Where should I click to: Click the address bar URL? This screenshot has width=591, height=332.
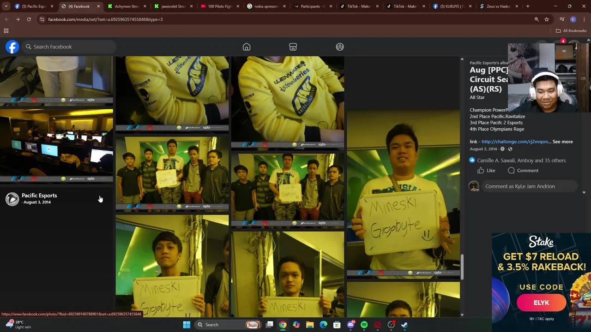(105, 19)
